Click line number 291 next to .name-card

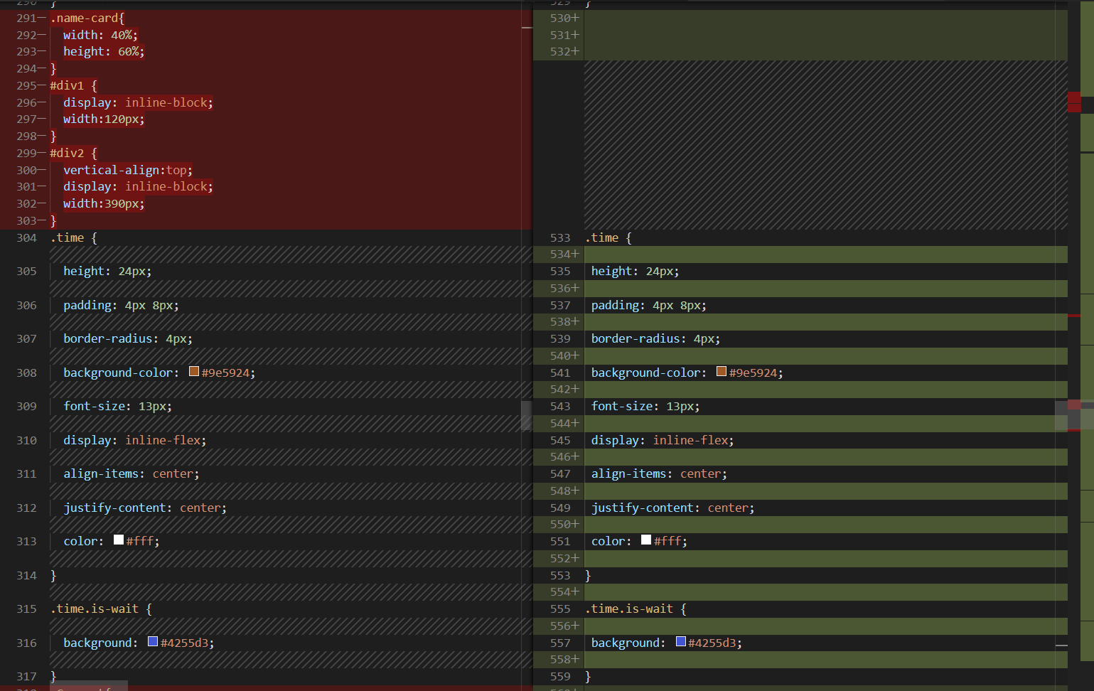pyautogui.click(x=26, y=18)
